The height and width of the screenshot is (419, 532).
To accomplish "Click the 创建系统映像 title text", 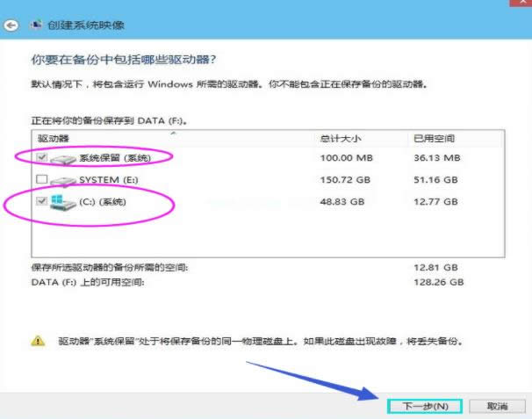I will 87,25.
